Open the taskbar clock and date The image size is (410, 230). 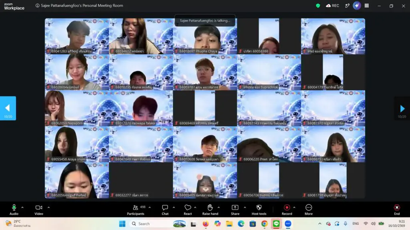397,224
